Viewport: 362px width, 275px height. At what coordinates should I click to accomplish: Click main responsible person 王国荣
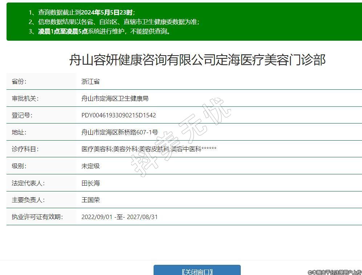(90, 200)
